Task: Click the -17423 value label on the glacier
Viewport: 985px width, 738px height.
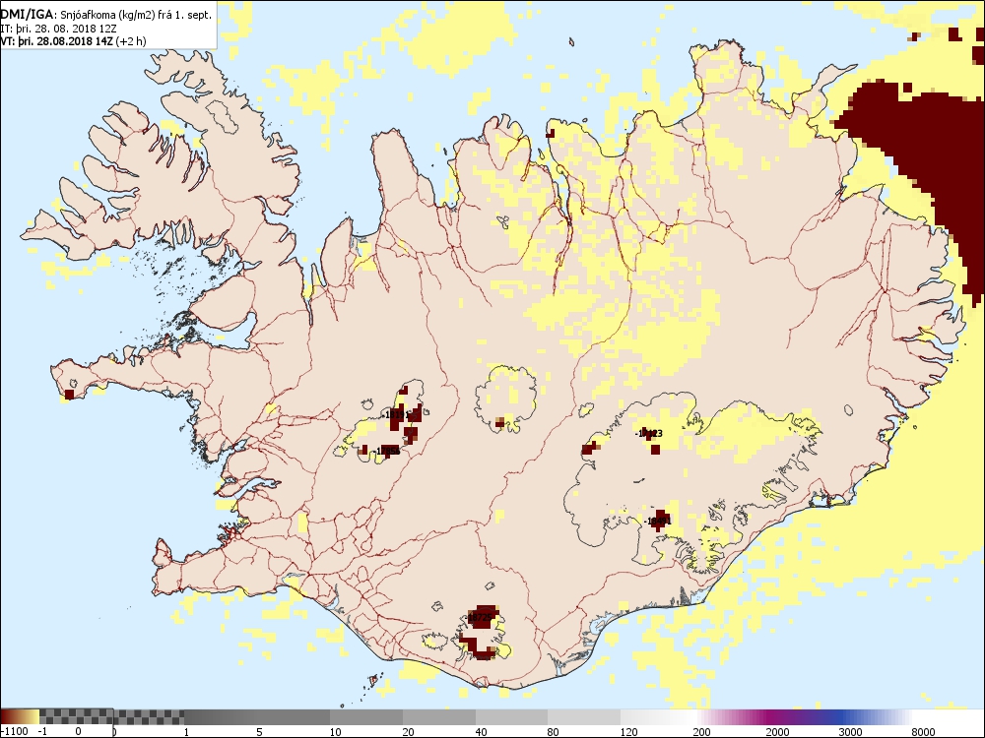Action: [x=648, y=433]
